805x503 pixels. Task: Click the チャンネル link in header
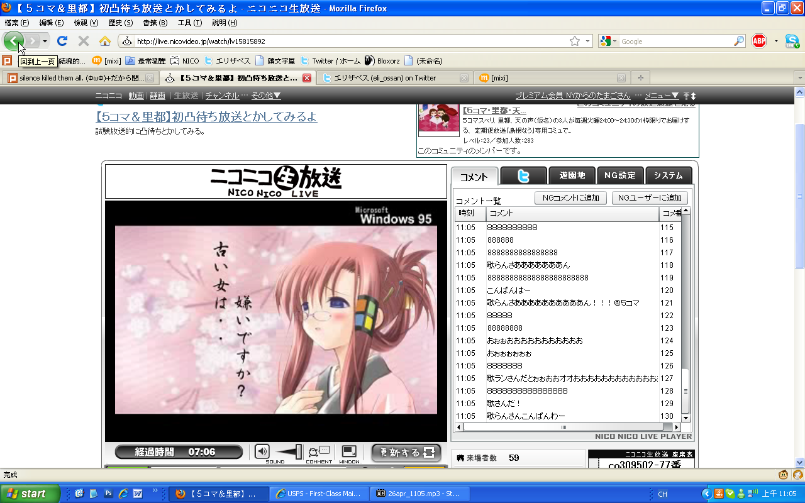(x=222, y=96)
